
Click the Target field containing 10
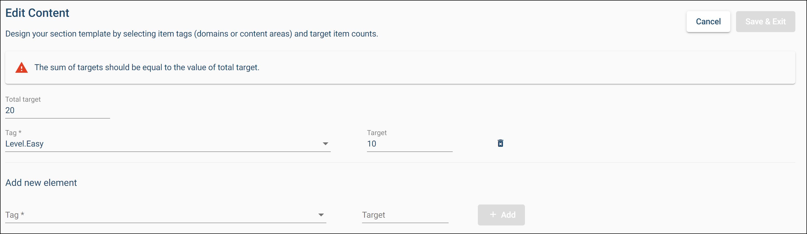click(x=409, y=144)
